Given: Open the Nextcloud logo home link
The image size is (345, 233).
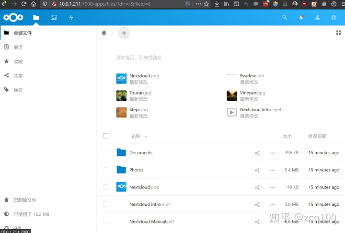Looking at the screenshot, I should (x=13, y=17).
